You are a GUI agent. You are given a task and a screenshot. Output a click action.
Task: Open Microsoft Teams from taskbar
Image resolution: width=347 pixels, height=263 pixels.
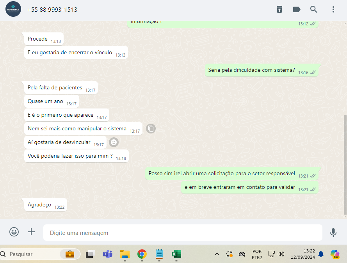click(108, 254)
